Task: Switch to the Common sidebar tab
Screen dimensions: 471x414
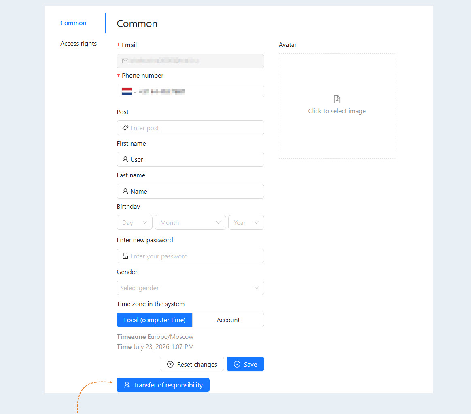Action: click(x=73, y=23)
